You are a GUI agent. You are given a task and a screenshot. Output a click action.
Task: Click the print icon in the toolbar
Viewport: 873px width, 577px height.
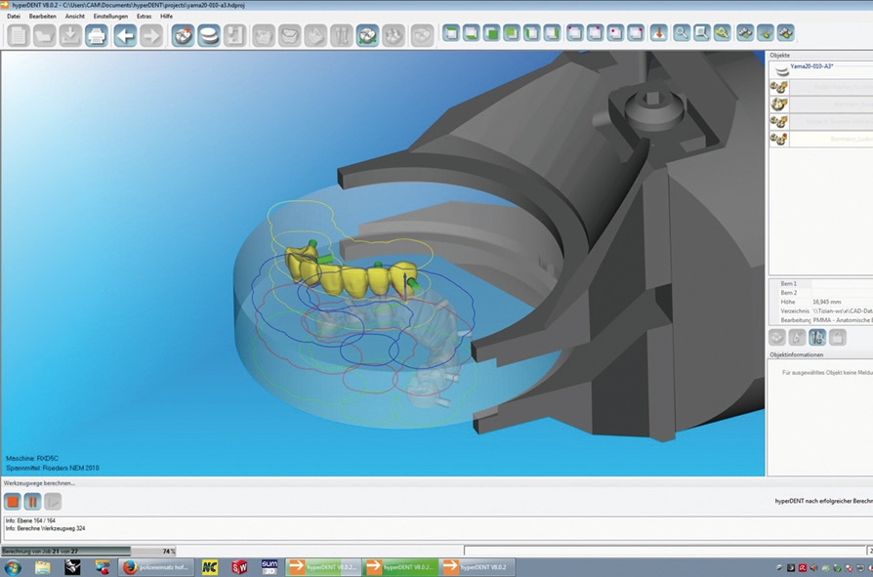(x=96, y=36)
